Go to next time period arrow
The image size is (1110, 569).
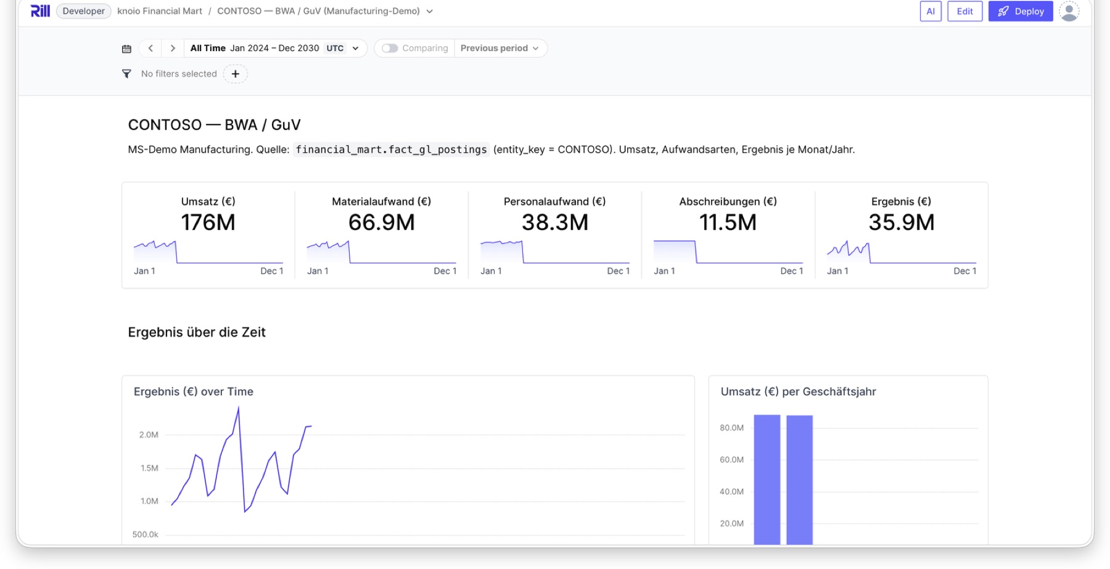(x=173, y=48)
